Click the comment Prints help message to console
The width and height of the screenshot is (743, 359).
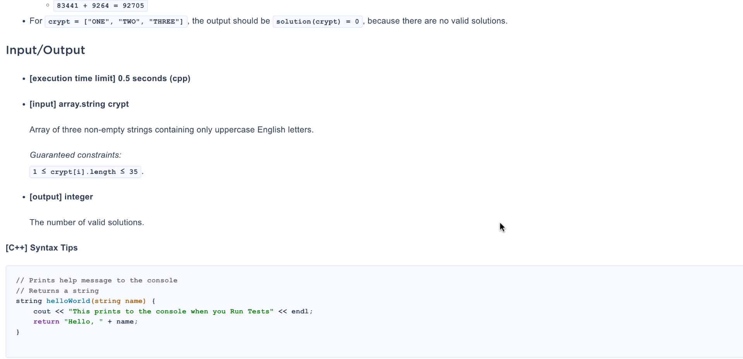(x=96, y=280)
